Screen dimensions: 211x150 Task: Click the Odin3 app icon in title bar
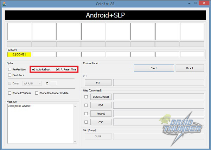coord(4,4)
